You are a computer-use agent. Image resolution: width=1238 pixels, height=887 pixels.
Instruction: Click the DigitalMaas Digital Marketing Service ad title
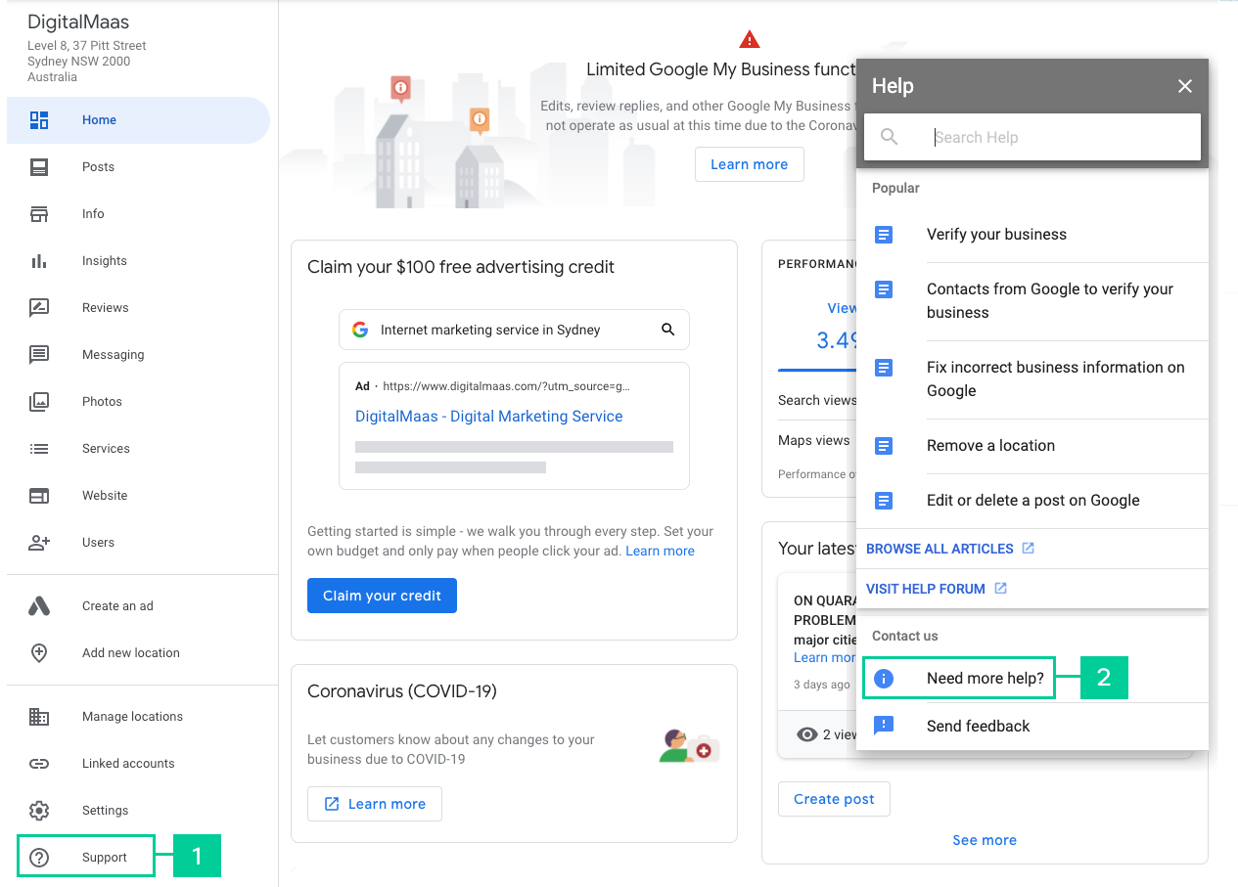(x=488, y=417)
